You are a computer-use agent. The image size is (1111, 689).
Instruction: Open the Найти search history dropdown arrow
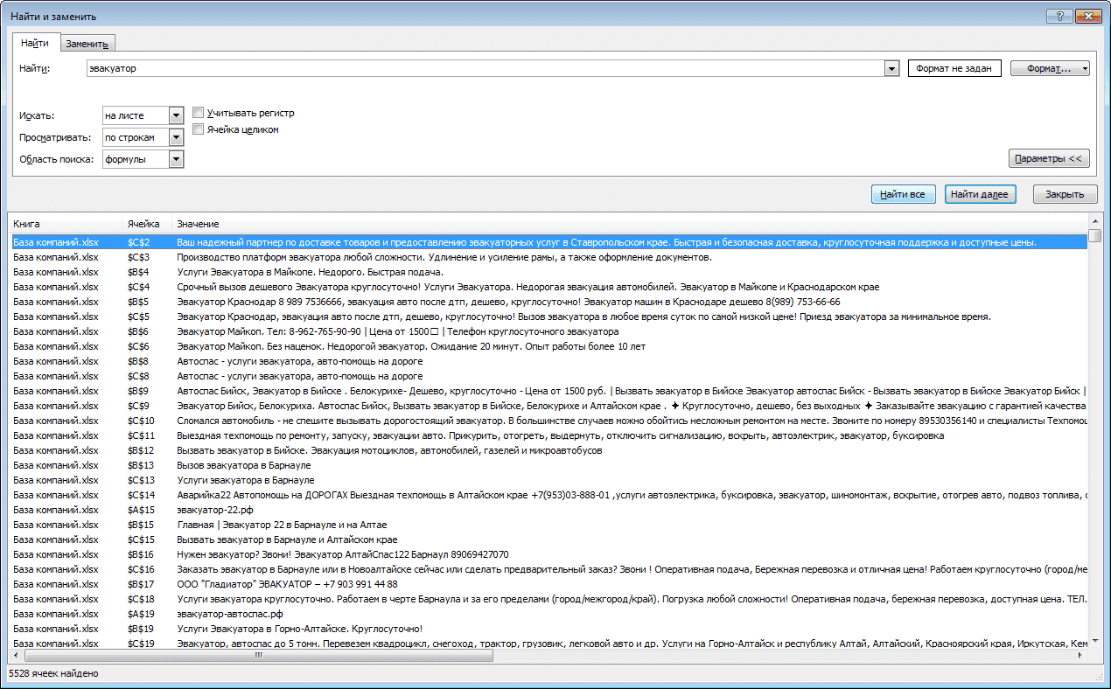(892, 68)
